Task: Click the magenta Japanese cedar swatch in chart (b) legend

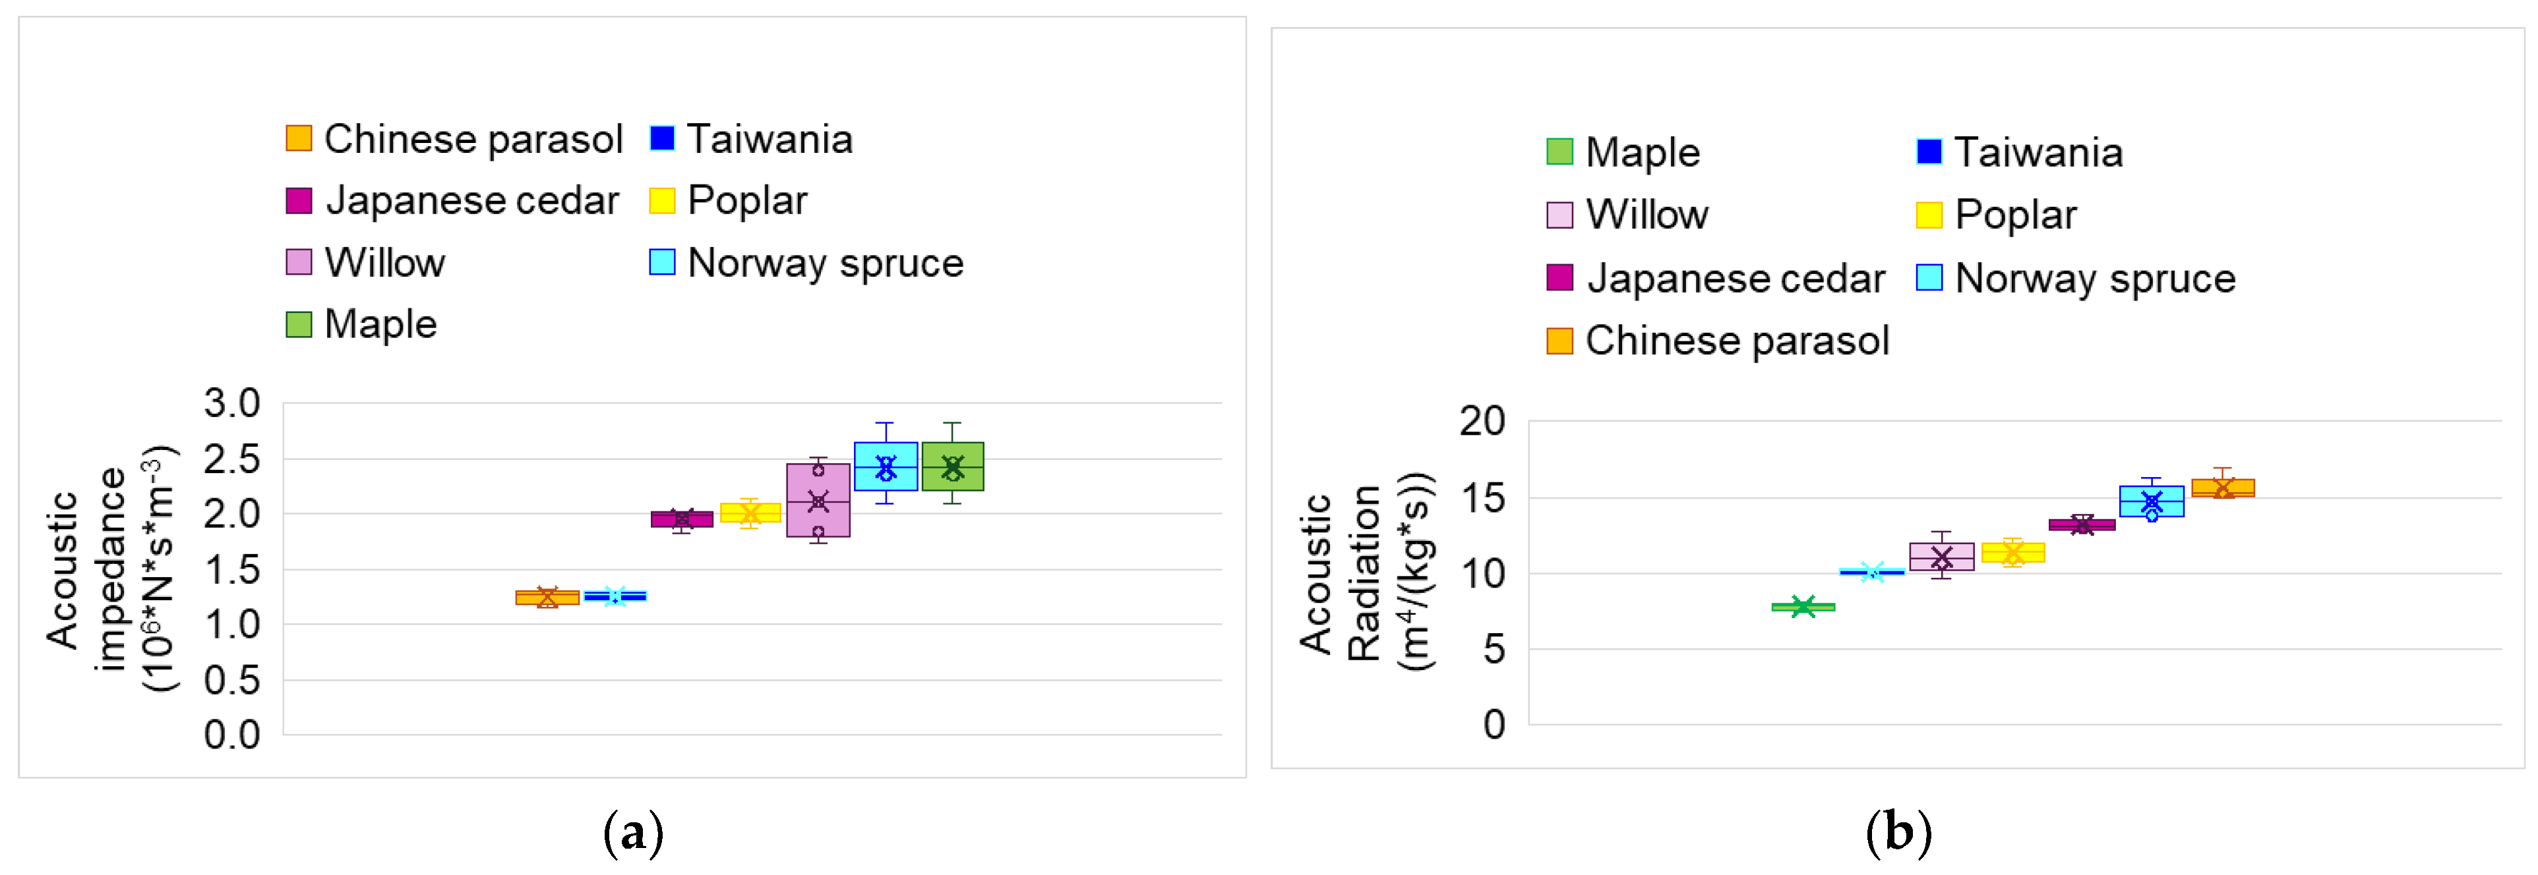Action: 1559,279
